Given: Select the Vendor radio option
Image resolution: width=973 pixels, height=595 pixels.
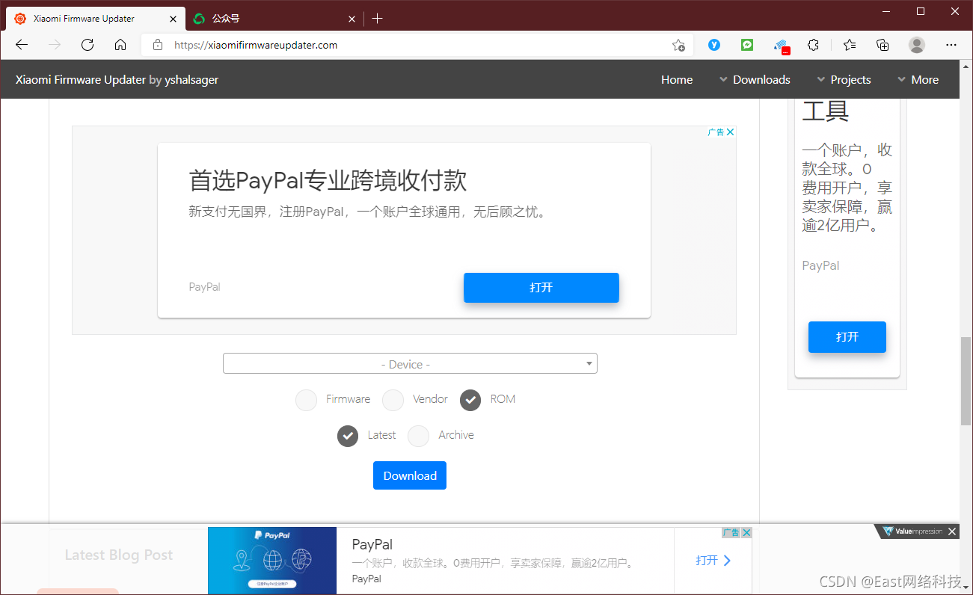Looking at the screenshot, I should [x=393, y=401].
